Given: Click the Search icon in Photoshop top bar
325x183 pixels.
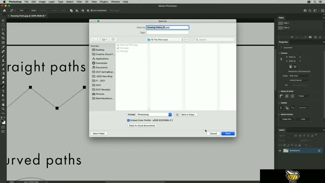Looking at the screenshot, I should click(310, 11).
